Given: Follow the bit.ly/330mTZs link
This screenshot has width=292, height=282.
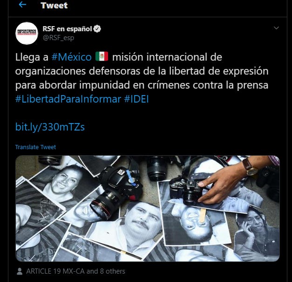Looking at the screenshot, I should click(x=50, y=127).
